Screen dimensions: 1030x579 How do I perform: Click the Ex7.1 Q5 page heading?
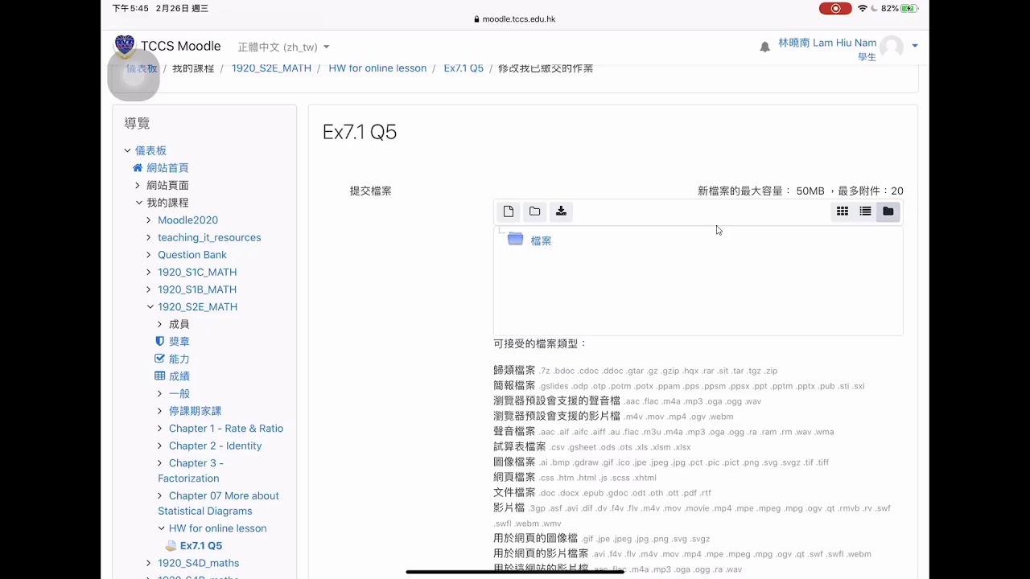[x=360, y=132]
